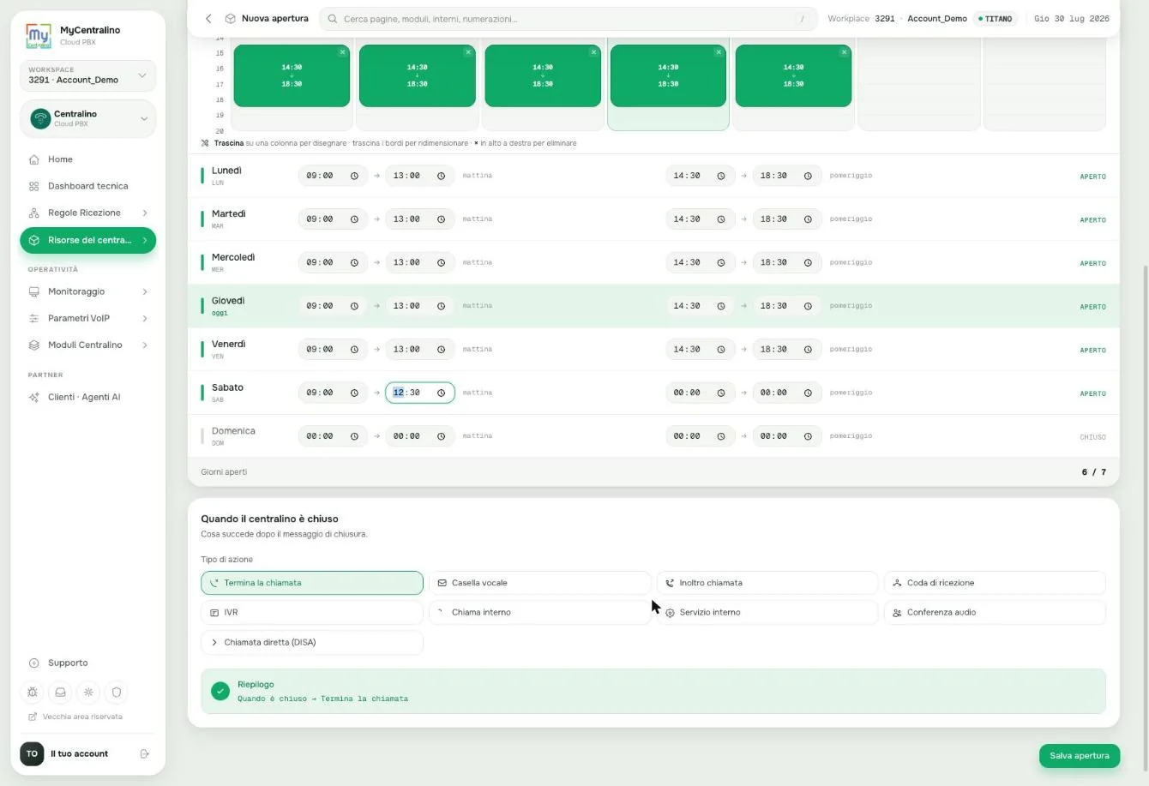Go to Home in sidebar
This screenshot has width=1149, height=786.
87,159
